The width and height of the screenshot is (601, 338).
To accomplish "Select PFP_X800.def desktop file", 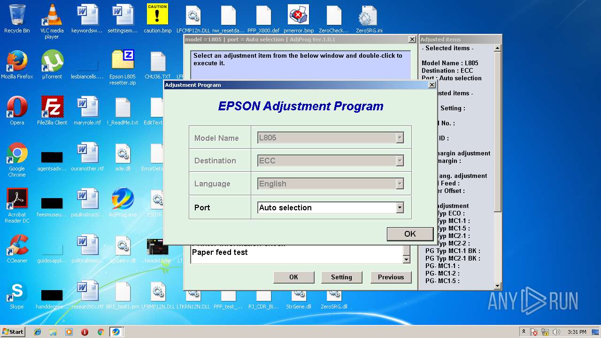I will coord(263,19).
